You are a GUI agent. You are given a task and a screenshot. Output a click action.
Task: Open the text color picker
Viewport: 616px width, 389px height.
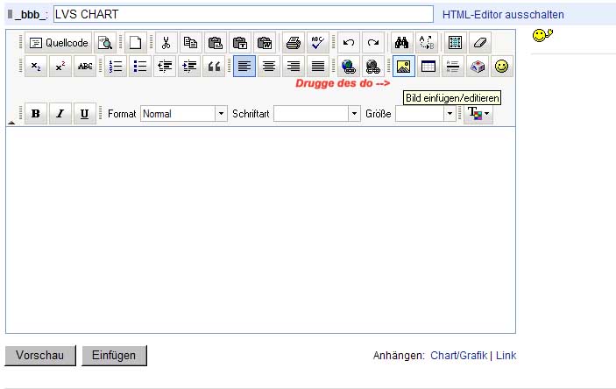(x=478, y=114)
